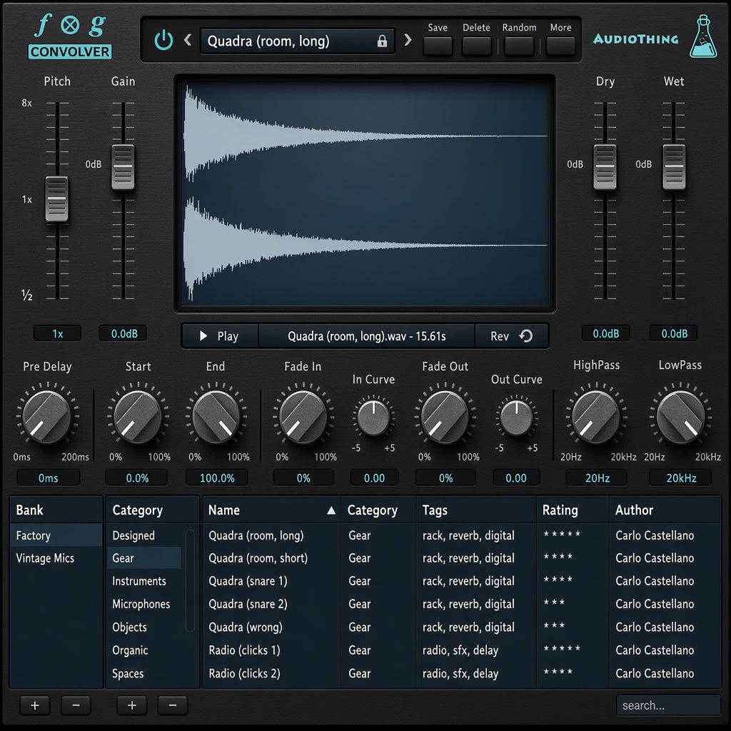Select the Instruments category
This screenshot has width=731, height=731.
[144, 581]
